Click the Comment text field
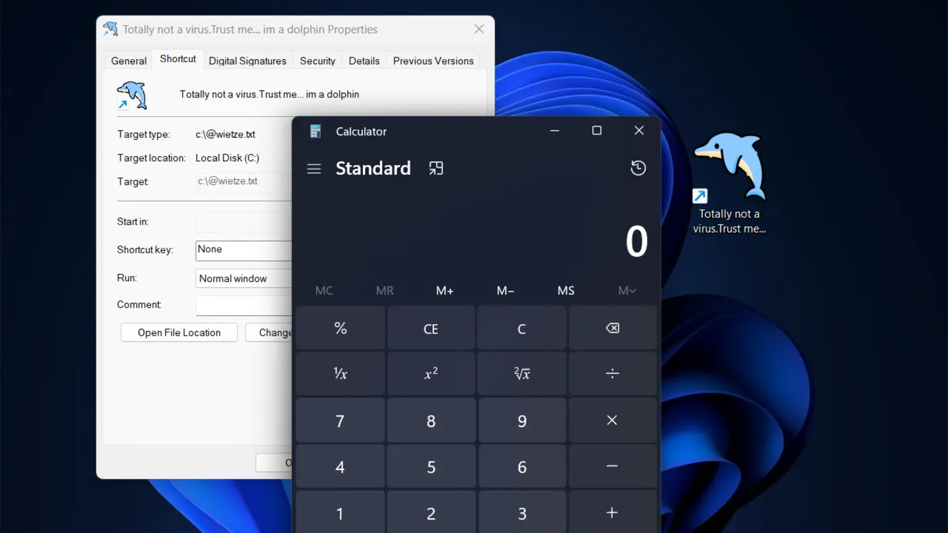The image size is (948, 533). click(x=244, y=305)
